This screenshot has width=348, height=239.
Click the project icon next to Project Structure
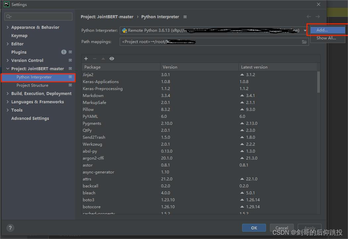[70, 85]
